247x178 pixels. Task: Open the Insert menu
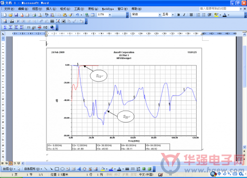[51, 9]
